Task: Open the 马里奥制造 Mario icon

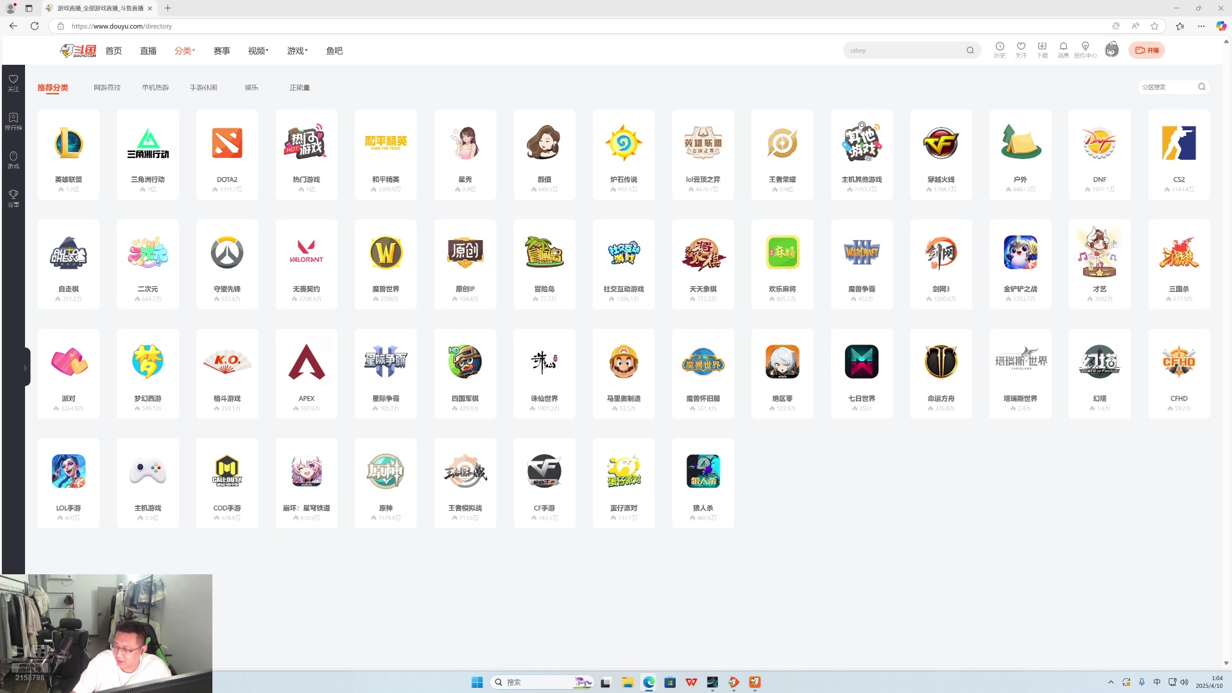Action: point(624,362)
